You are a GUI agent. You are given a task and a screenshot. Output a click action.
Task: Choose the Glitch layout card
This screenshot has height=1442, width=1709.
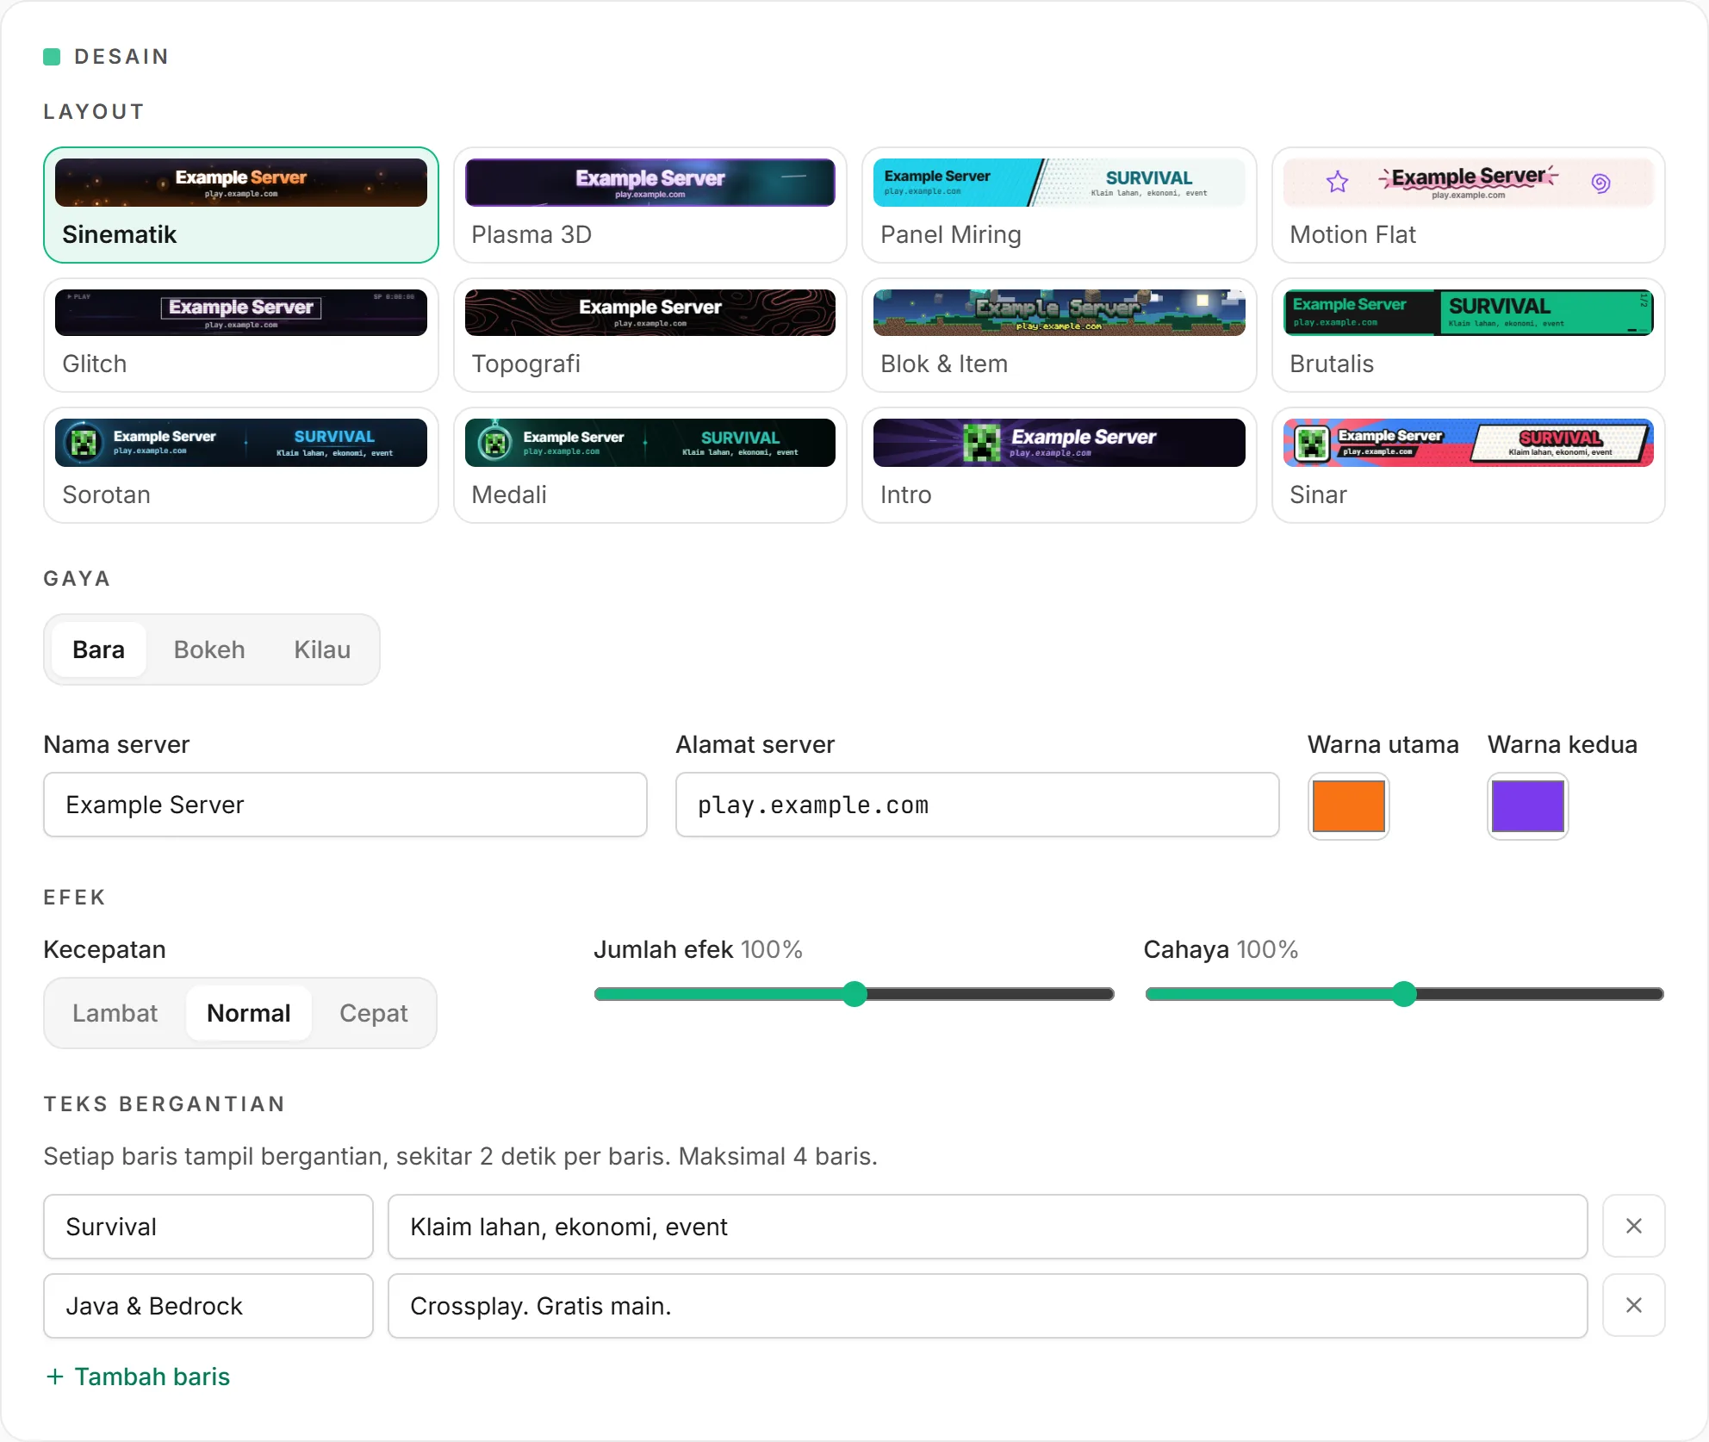pos(241,335)
